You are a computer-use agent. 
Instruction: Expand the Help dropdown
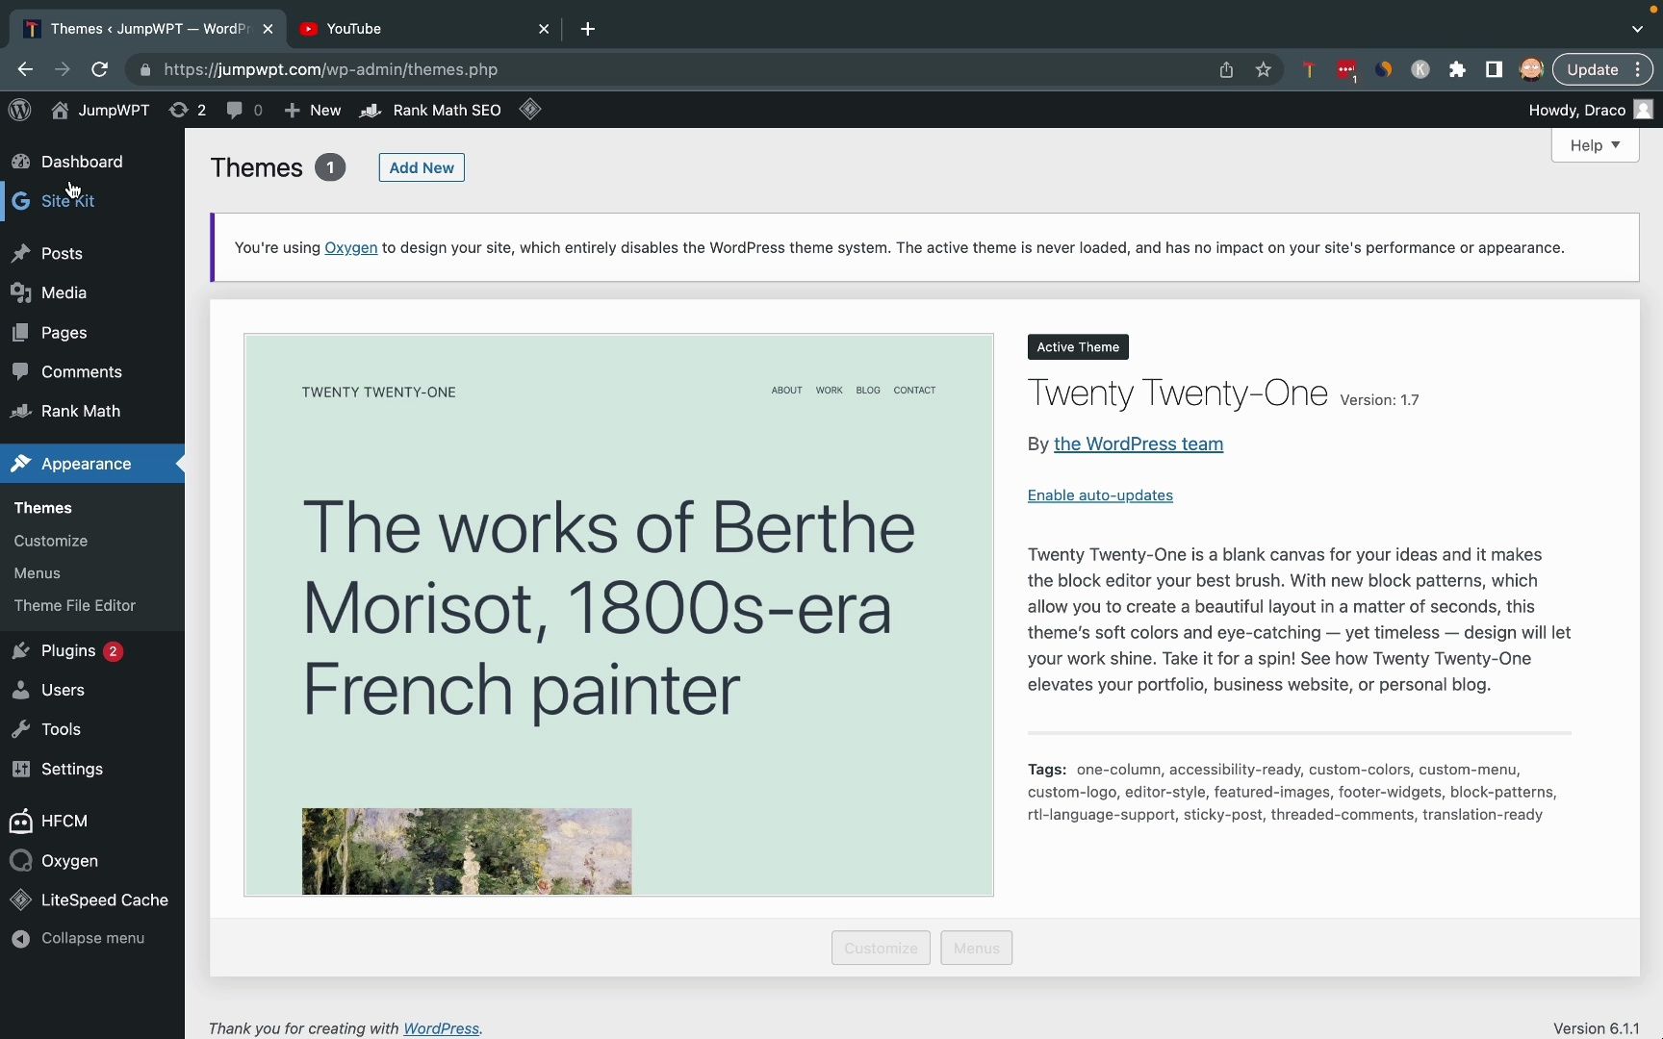1595,145
